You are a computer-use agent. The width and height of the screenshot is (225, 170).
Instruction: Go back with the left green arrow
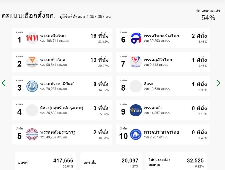[x=4, y=83]
